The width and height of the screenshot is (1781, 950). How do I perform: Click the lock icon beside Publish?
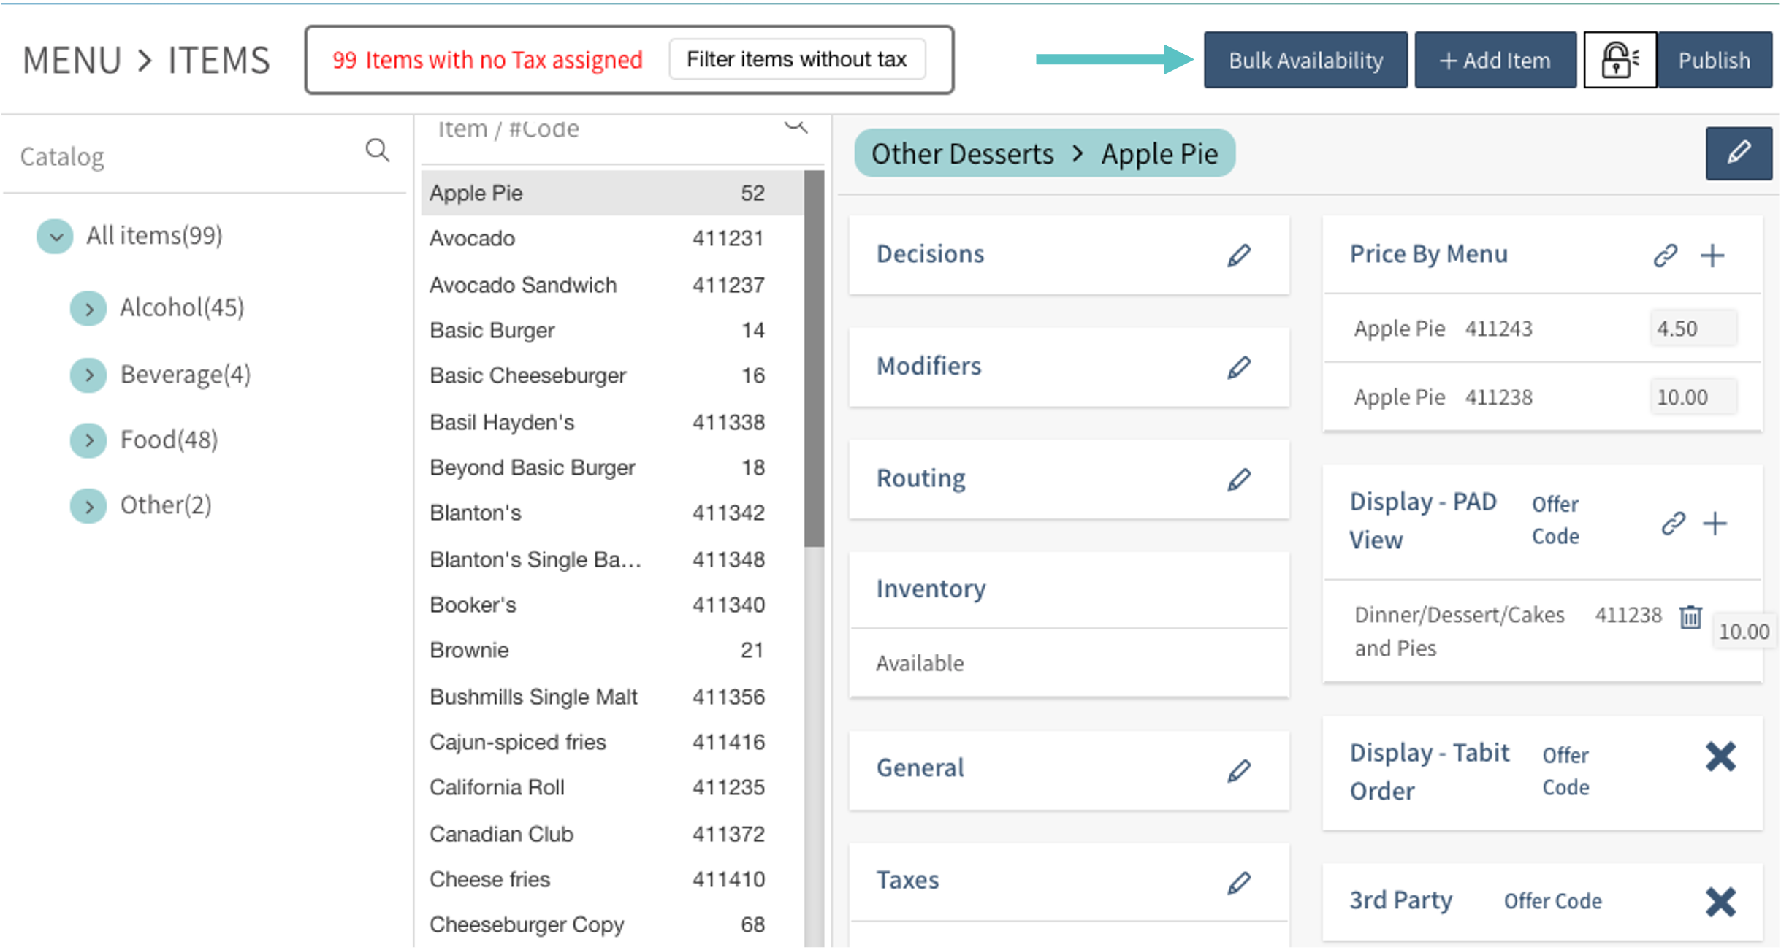(x=1619, y=60)
